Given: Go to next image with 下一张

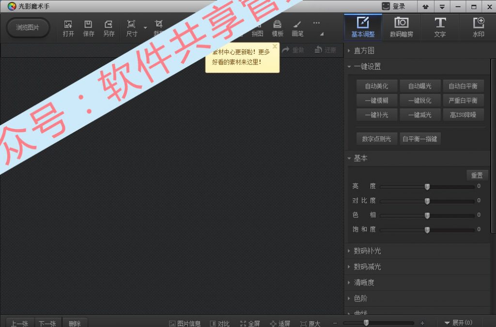Looking at the screenshot, I should pos(47,323).
